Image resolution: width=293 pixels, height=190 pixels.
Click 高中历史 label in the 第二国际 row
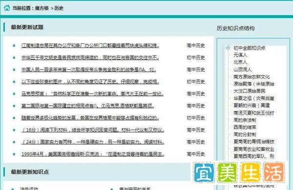coord(196,106)
